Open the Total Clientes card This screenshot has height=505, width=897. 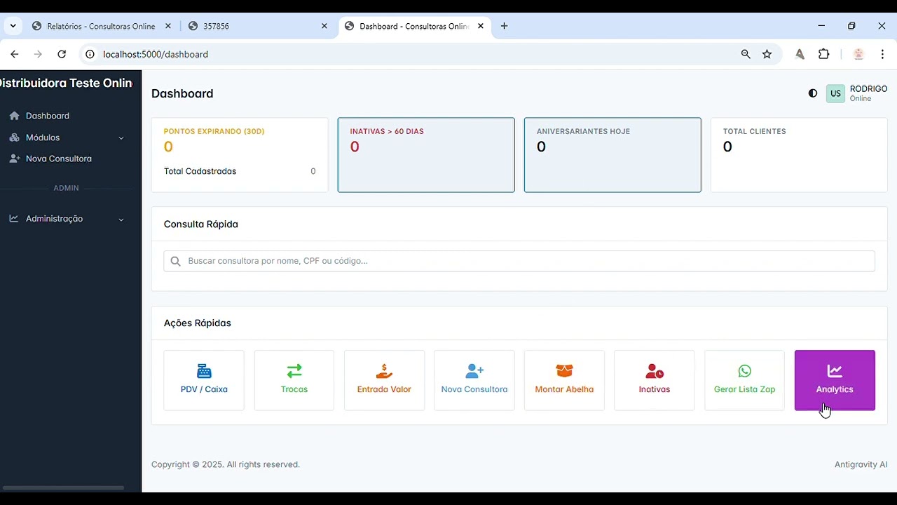[x=799, y=155]
